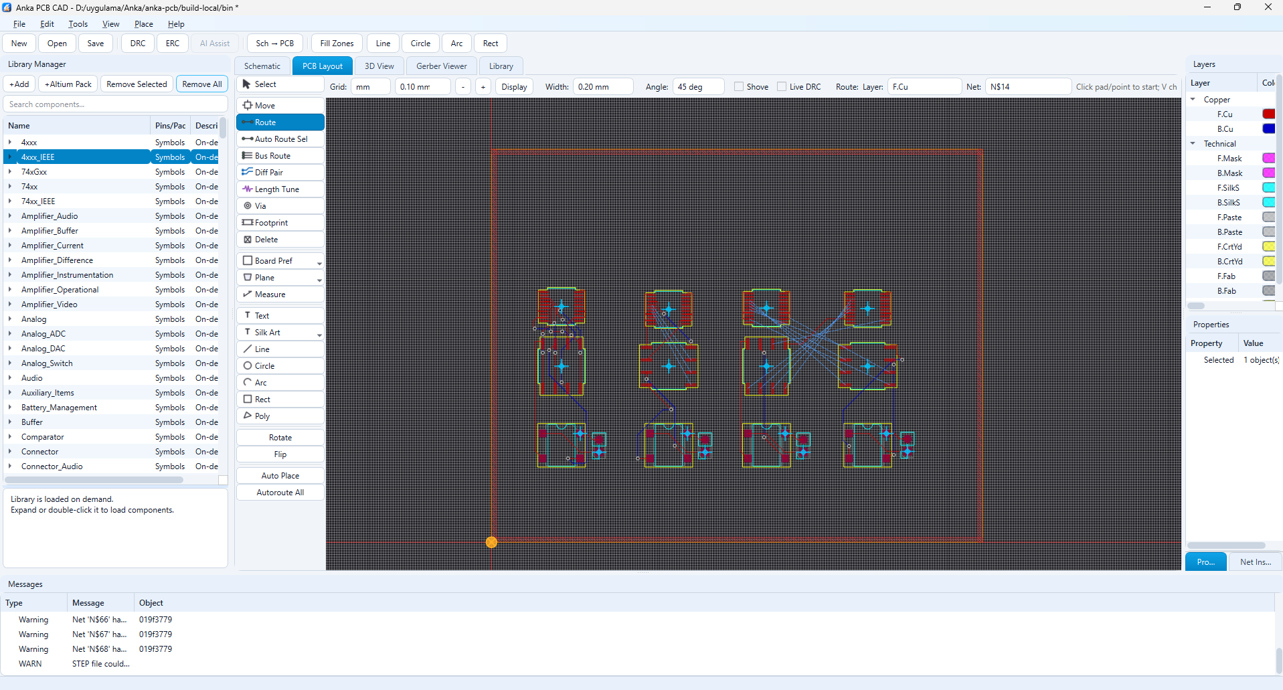Open the Board Pref dropdown arrow

click(319, 263)
